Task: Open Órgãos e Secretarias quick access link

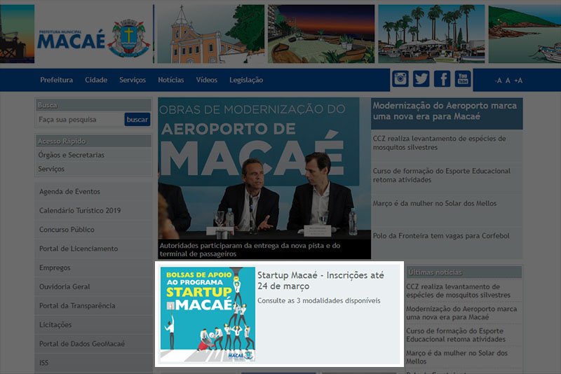Action: click(x=72, y=155)
